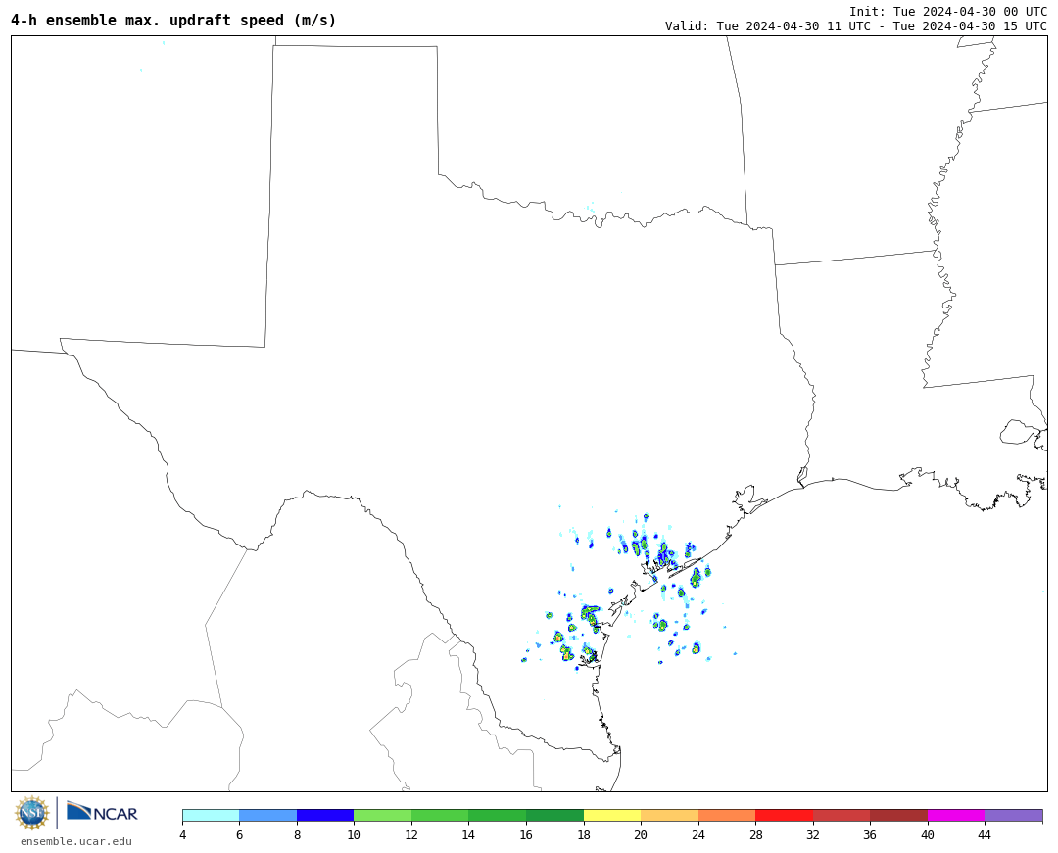This screenshot has width=1058, height=853.
Task: Click the chart title '4-h ensemble max. updraft speed (m/s)'
Action: point(173,21)
